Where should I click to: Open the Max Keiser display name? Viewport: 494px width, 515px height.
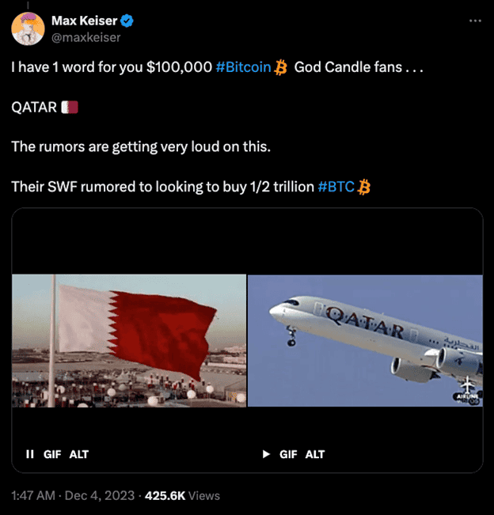[84, 21]
